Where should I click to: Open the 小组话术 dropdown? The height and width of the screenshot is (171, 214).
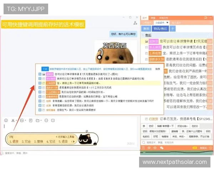coord(167,22)
